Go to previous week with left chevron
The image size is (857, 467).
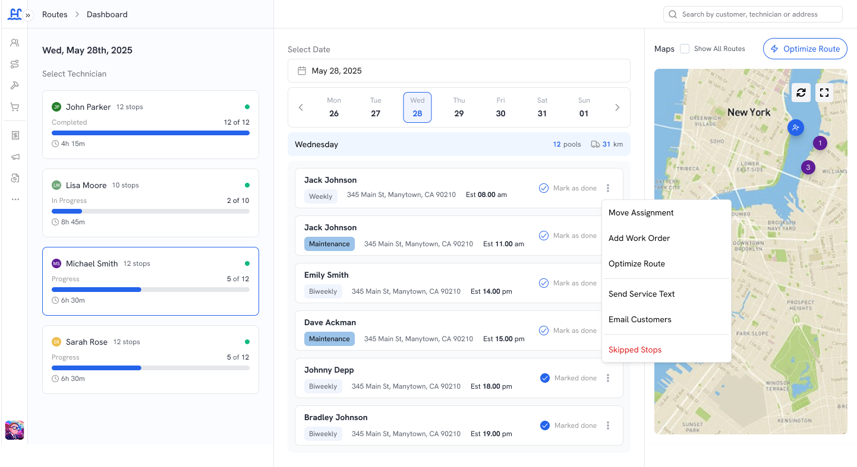click(301, 107)
